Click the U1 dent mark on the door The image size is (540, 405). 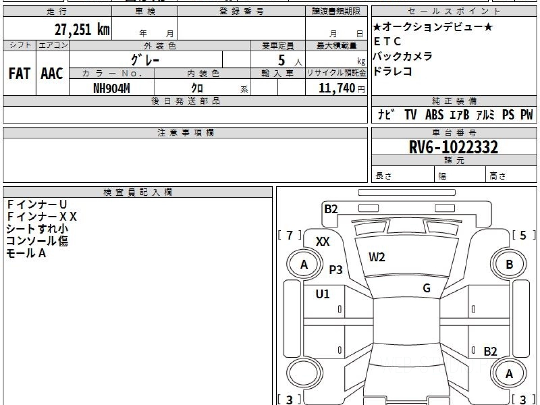323,294
